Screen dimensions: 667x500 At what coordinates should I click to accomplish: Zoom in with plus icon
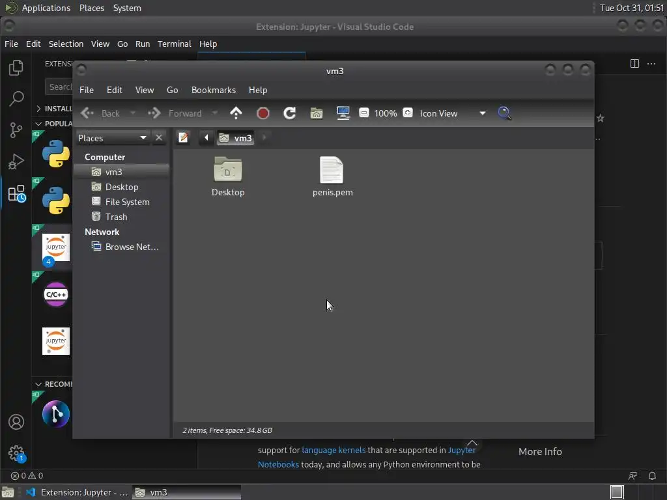click(408, 113)
